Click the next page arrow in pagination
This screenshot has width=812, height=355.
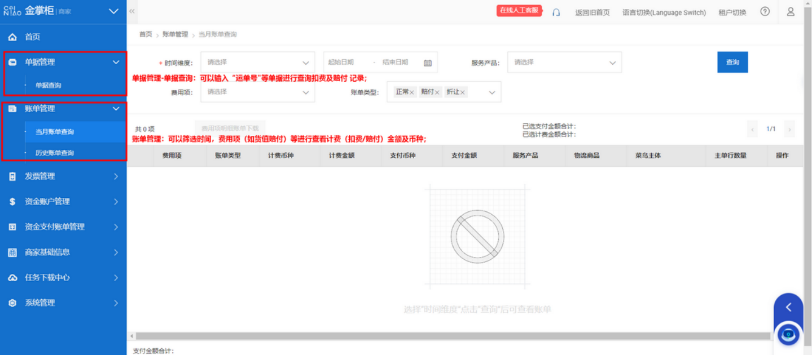(789, 128)
